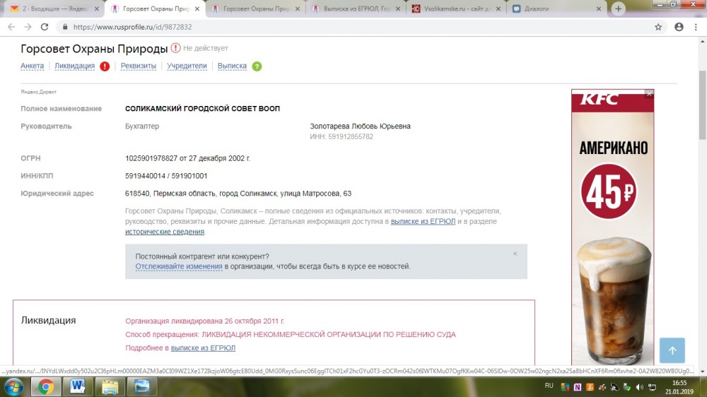Click the green question mark next to Выписка
This screenshot has width=707, height=397.
tap(257, 66)
